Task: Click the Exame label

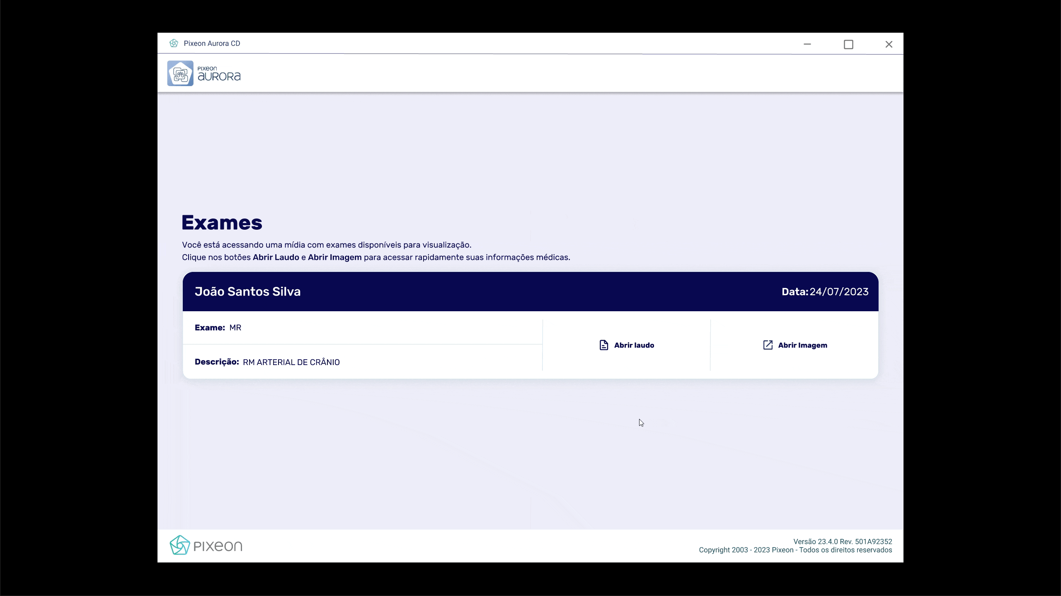Action: [210, 328]
